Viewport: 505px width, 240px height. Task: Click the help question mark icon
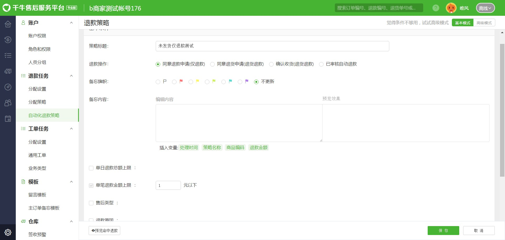pos(436,8)
